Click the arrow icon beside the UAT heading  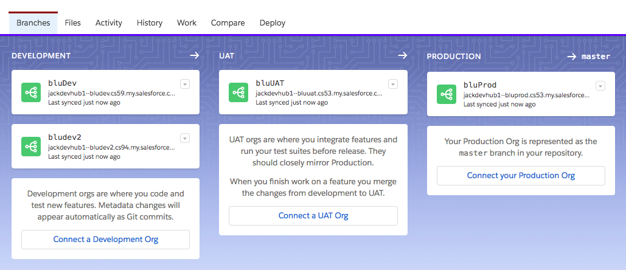[x=403, y=55]
